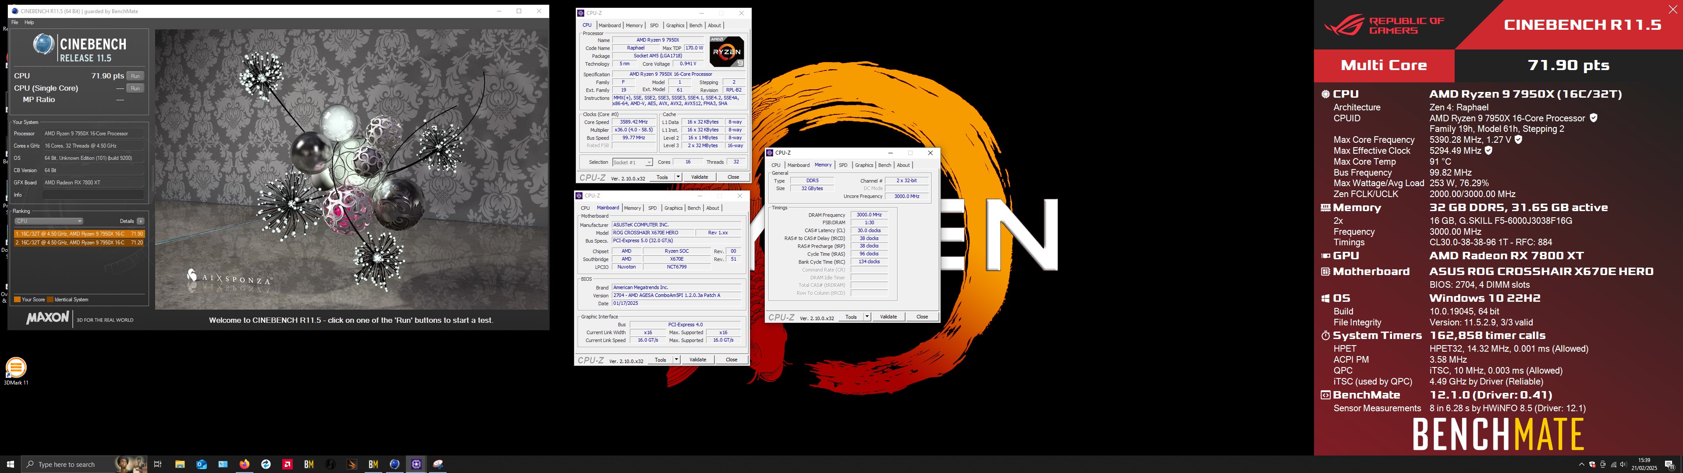This screenshot has width=1683, height=473.
Task: Run the CPU multi-core test in Cinebench
Action: [135, 76]
